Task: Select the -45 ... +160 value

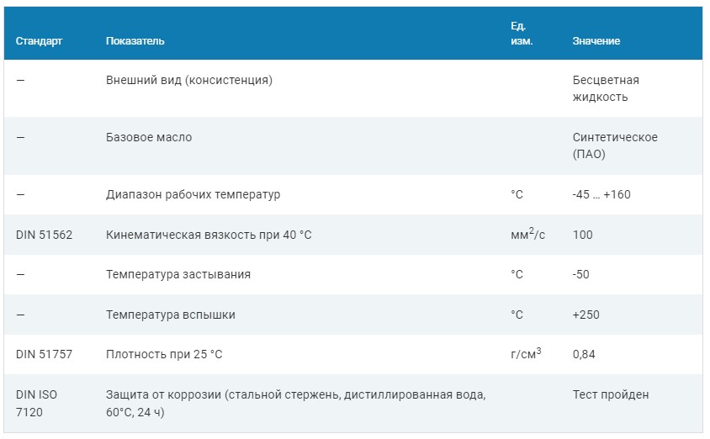Action: coord(601,194)
